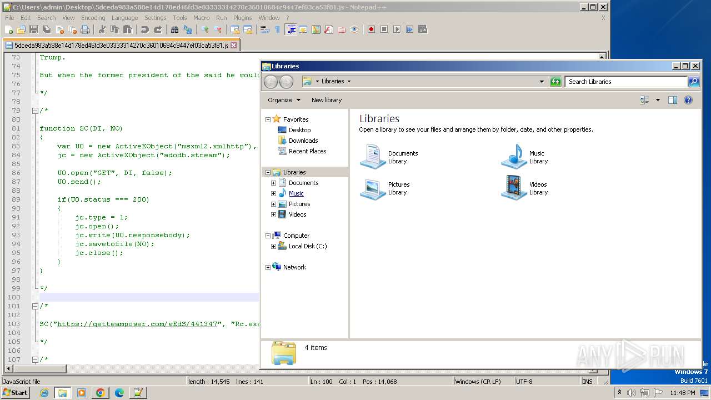Click the Search Libraries input field

tap(627, 82)
